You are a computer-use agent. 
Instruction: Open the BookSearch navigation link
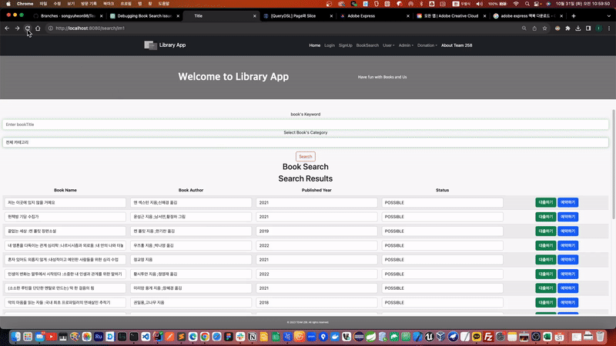click(367, 45)
